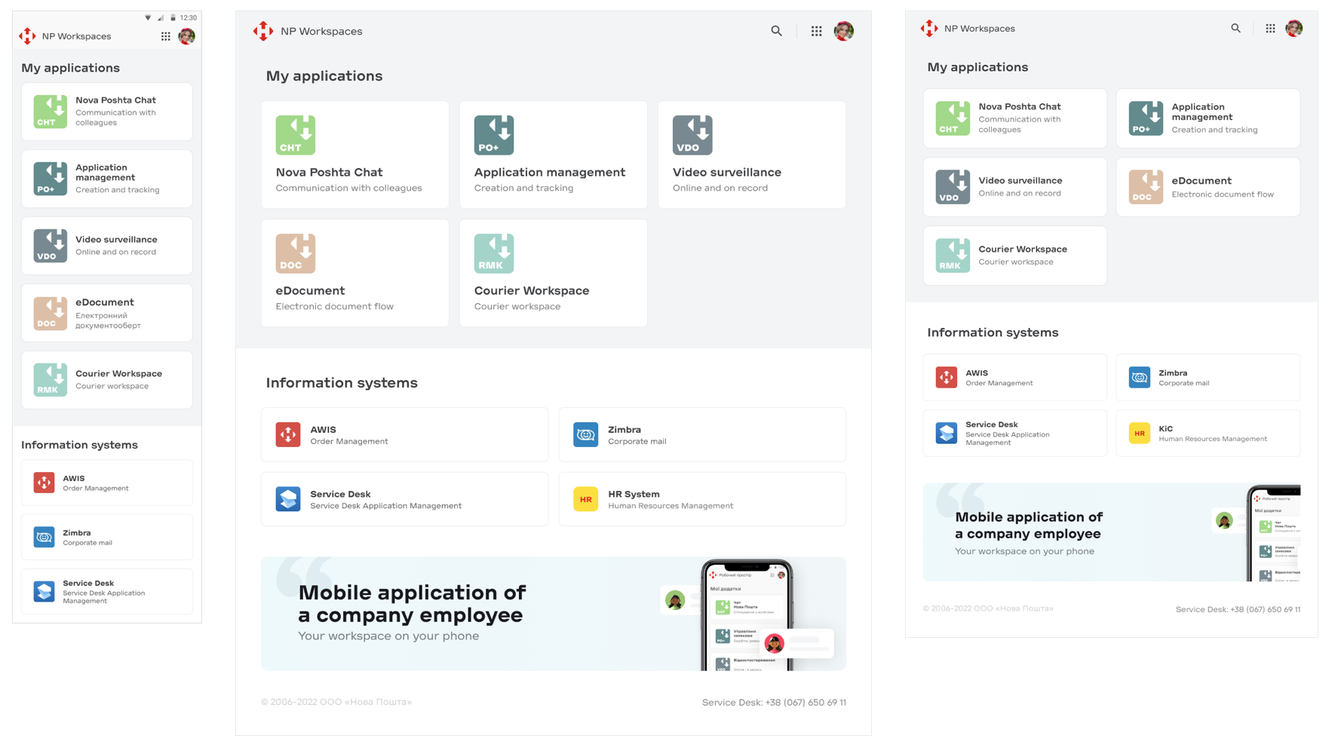Click the VDO icon in mobile layout

[51, 246]
